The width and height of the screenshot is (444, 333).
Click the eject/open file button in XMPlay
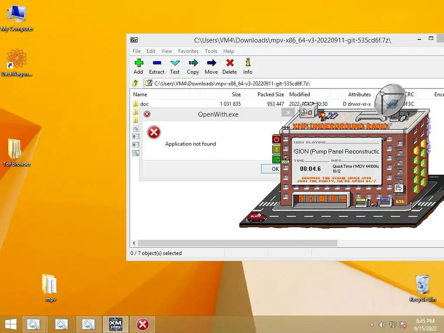click(x=343, y=199)
